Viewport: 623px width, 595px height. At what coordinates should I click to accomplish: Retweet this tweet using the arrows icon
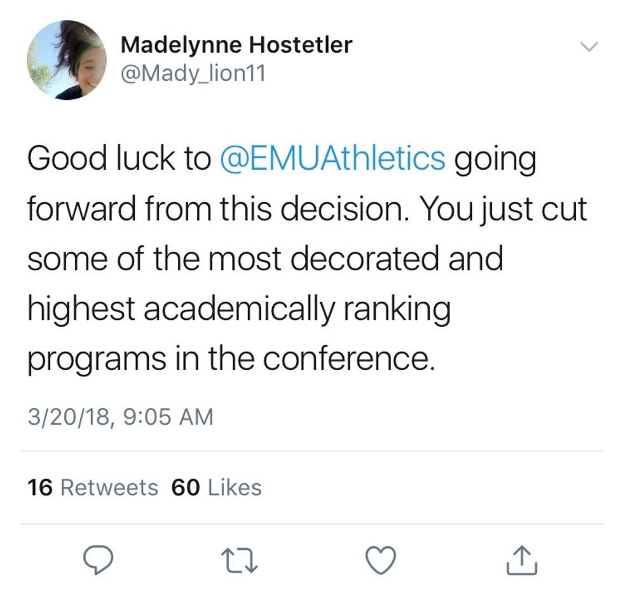[240, 560]
